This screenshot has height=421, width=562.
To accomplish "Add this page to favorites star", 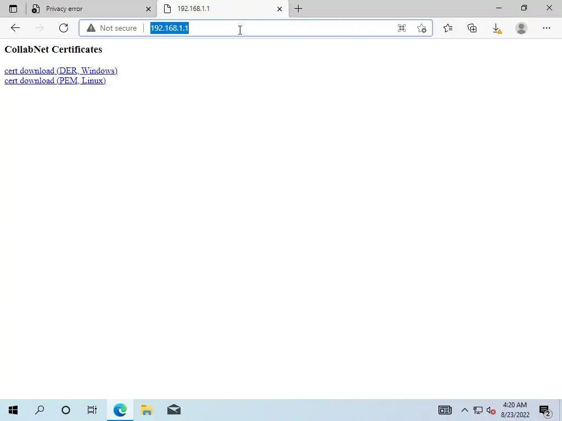I will [421, 28].
